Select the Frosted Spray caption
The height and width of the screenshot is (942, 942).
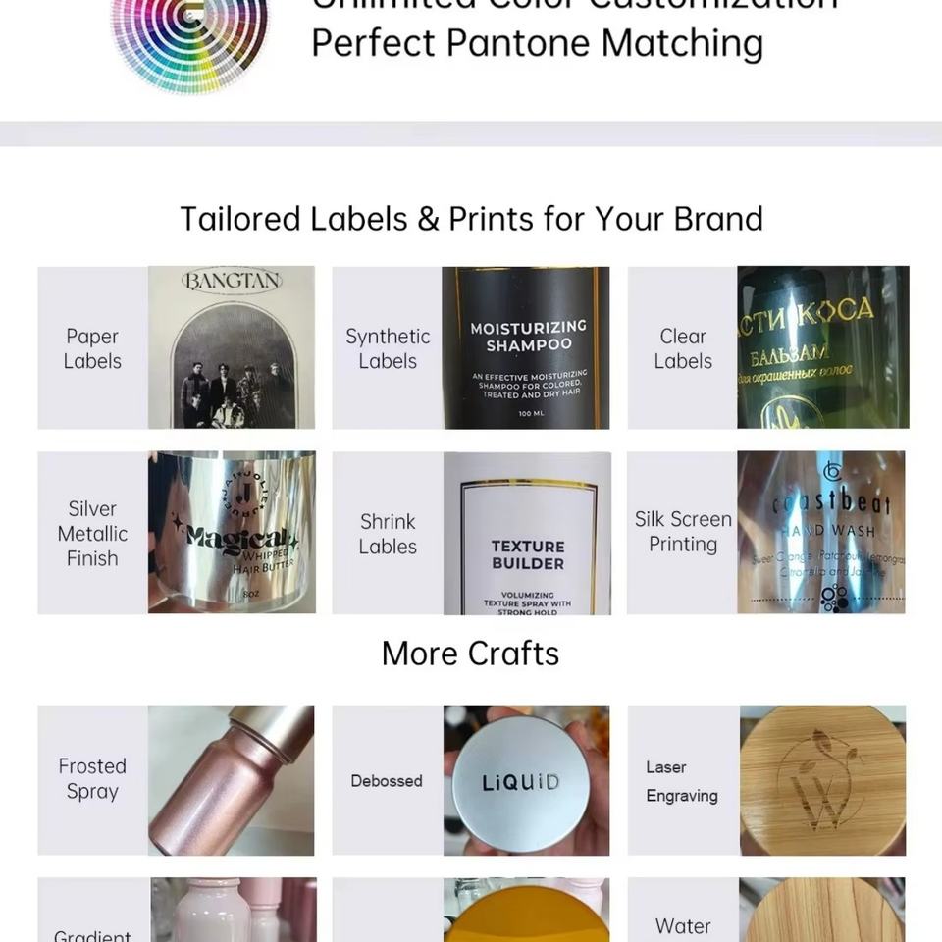click(x=92, y=779)
